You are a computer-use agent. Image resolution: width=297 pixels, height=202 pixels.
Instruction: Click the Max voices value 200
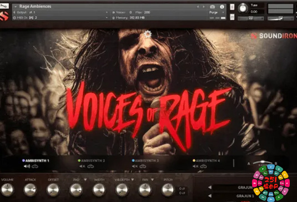[x=147, y=12]
